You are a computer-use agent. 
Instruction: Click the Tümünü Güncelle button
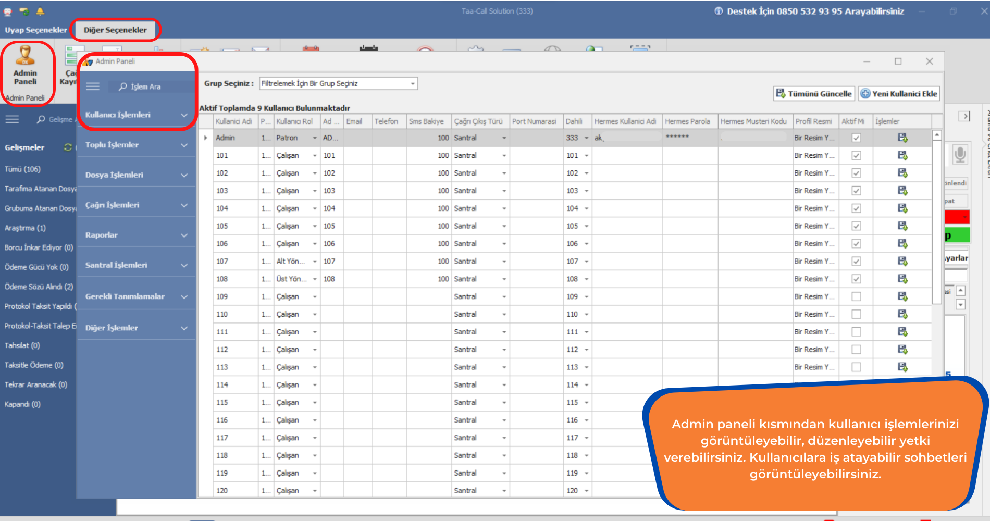814,94
